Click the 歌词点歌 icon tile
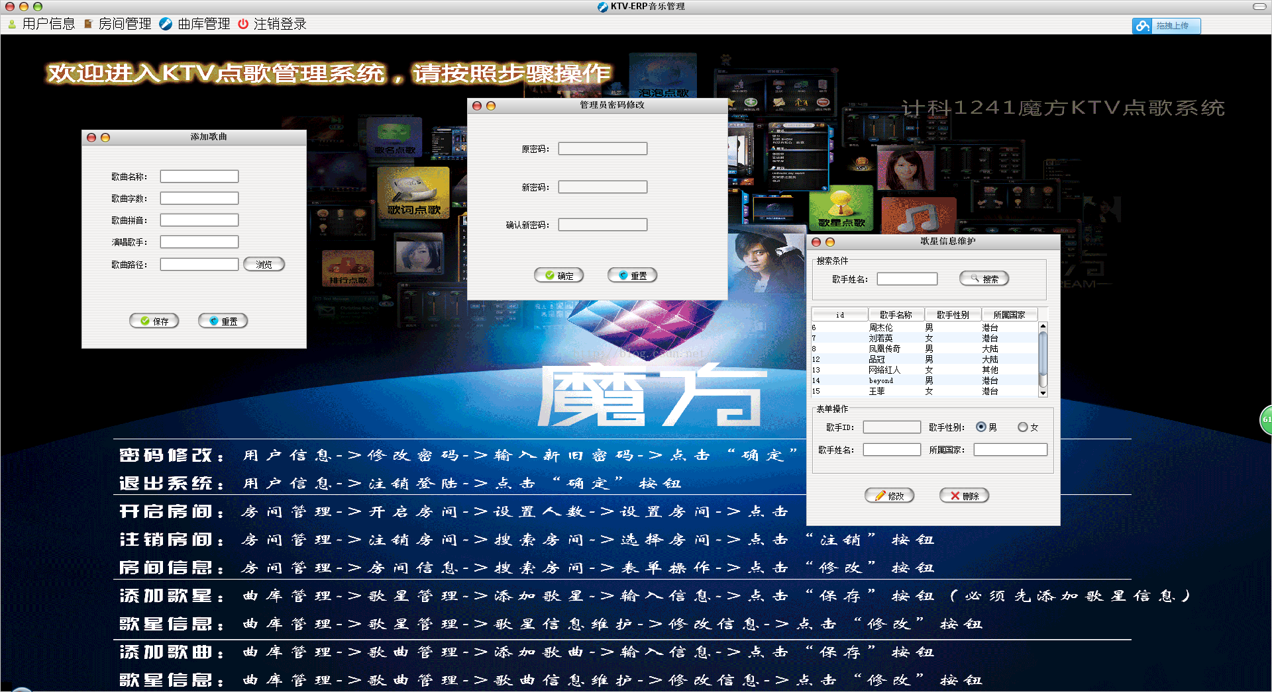The width and height of the screenshot is (1272, 692). coord(413,193)
